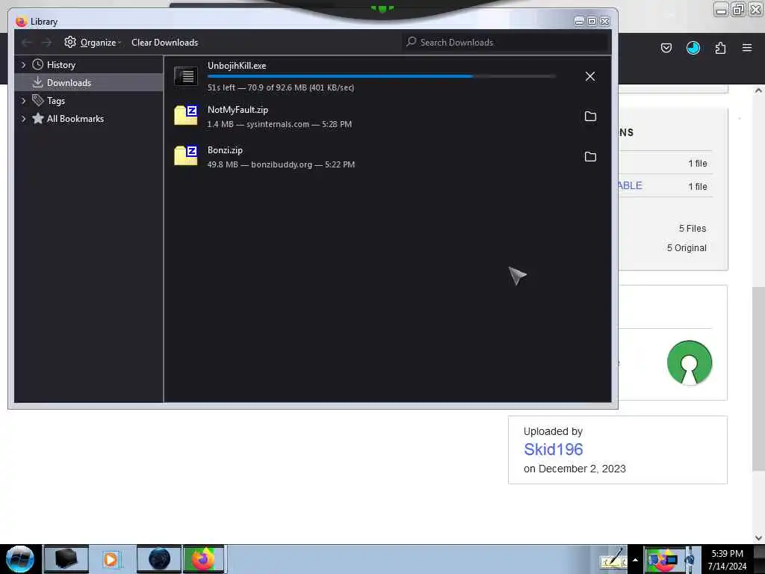Image resolution: width=765 pixels, height=574 pixels.
Task: Show Bonzi.zip in its folder
Action: (590, 157)
